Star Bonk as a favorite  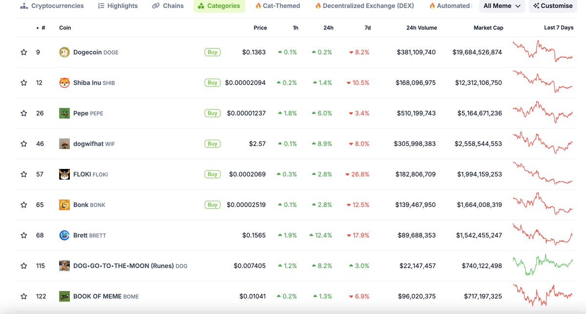[x=23, y=205]
